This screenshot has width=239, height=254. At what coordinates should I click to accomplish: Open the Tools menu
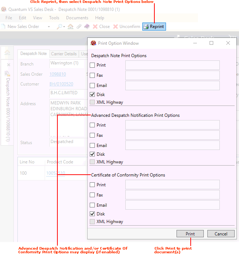54,18
